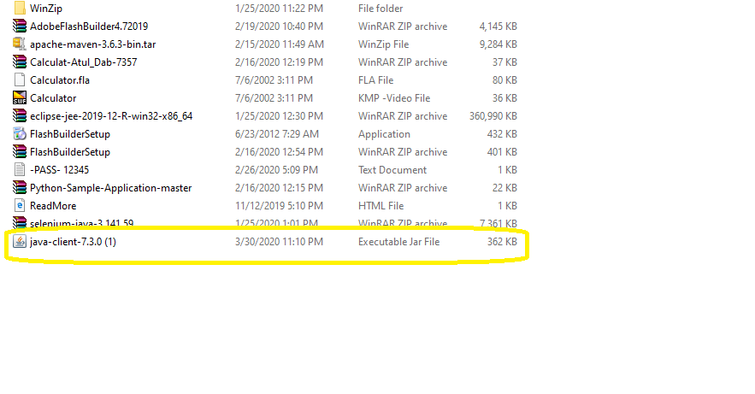Image resolution: width=755 pixels, height=394 pixels.
Task: Select file name "java-client-7.3.0 (1)"
Action: click(x=73, y=242)
